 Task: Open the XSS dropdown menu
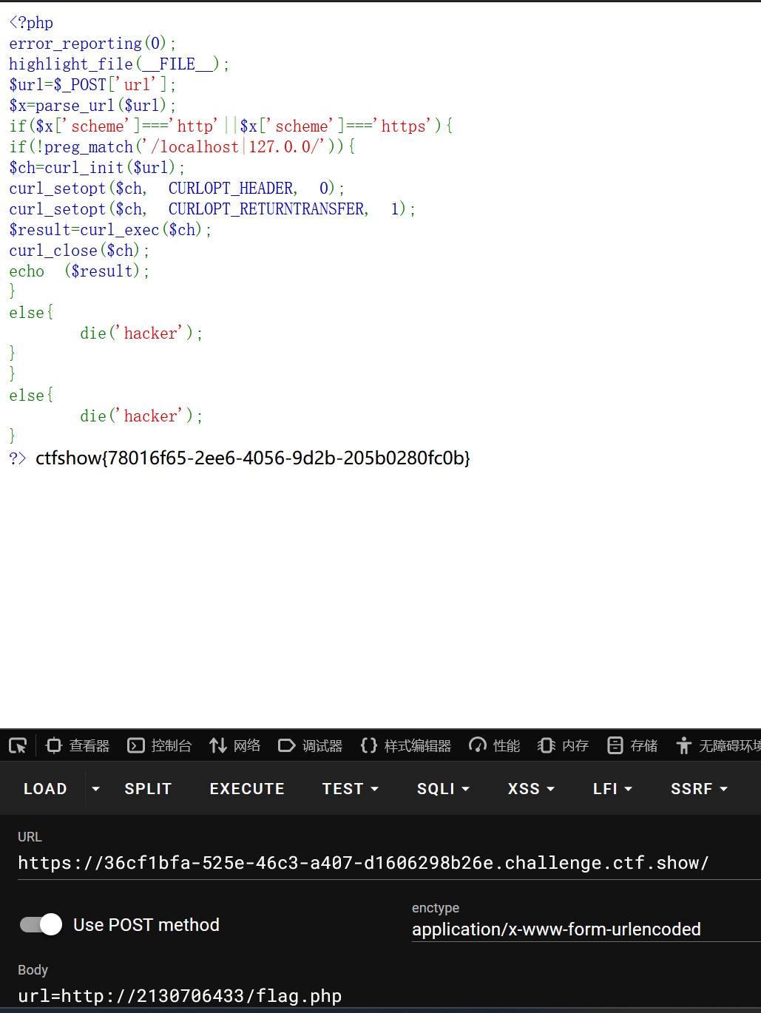pos(531,789)
